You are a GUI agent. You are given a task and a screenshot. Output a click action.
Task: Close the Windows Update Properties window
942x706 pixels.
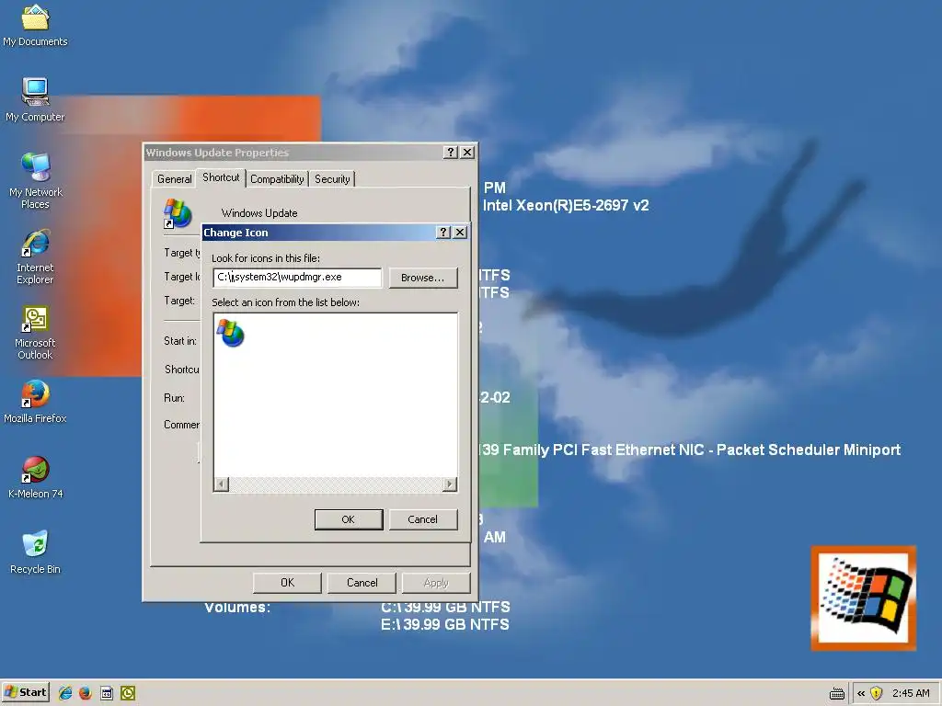point(467,153)
